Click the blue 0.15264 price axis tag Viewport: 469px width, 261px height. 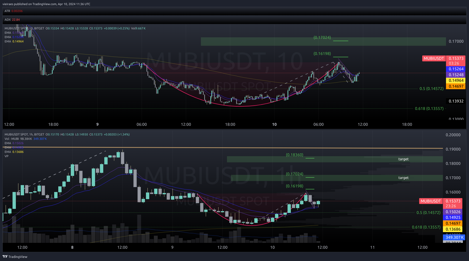(x=456, y=69)
